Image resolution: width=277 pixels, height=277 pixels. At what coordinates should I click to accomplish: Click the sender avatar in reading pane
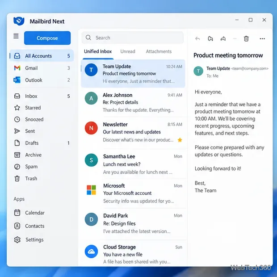[198, 71]
